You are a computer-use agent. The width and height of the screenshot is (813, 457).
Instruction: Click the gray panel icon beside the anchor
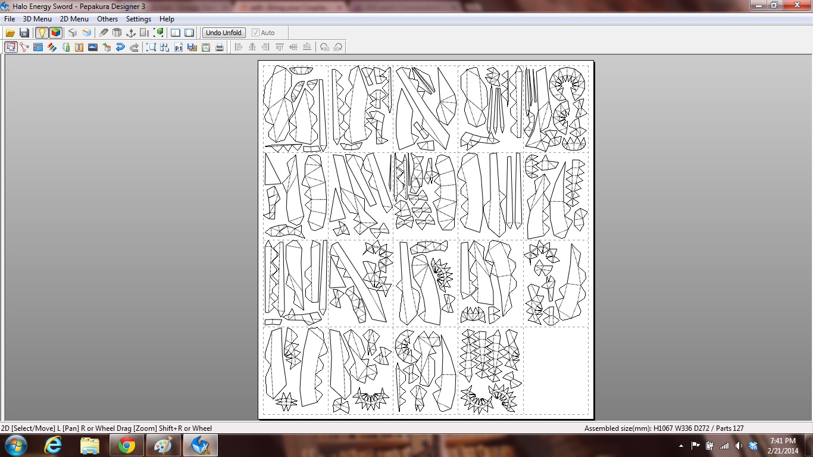click(145, 33)
